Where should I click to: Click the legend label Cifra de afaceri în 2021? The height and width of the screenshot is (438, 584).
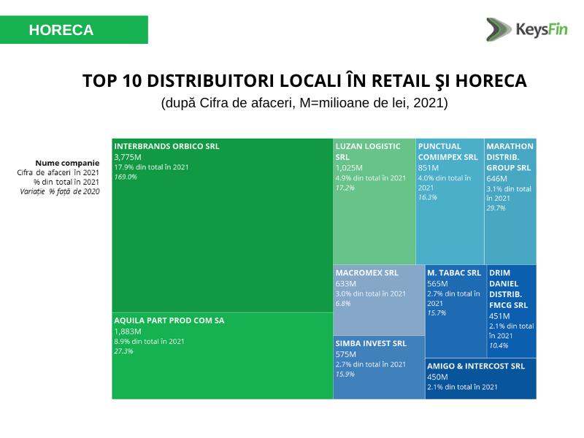pos(58,173)
